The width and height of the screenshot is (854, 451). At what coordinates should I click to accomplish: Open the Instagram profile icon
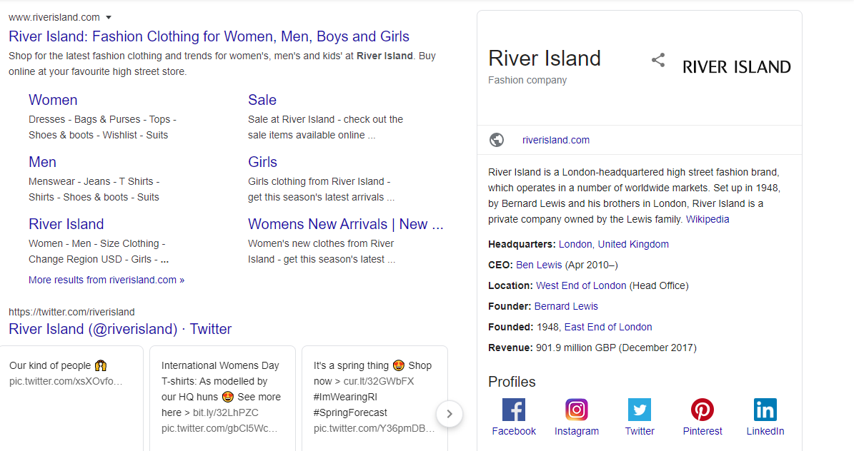tap(576, 410)
